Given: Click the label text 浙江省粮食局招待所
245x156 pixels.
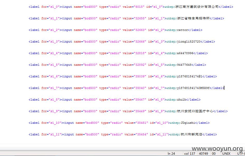Looking at the screenshot, I should (193, 18).
